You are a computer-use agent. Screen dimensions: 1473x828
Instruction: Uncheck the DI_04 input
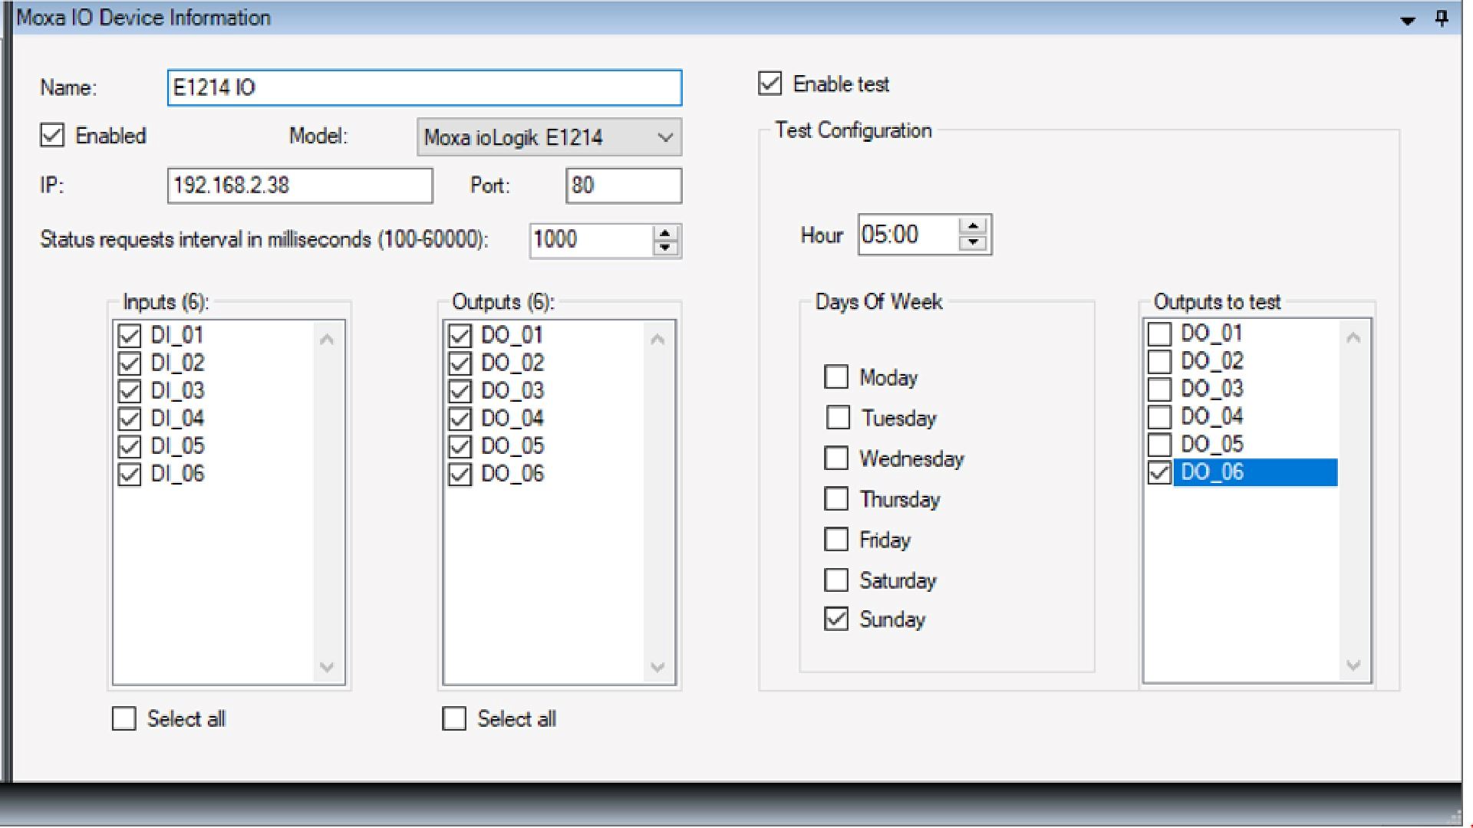click(x=130, y=419)
